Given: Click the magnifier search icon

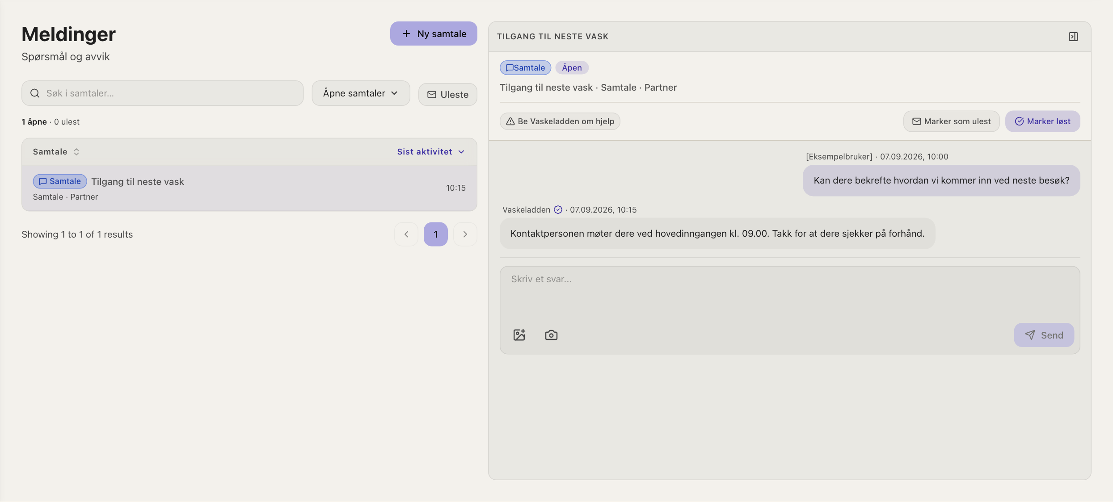Looking at the screenshot, I should [x=35, y=93].
